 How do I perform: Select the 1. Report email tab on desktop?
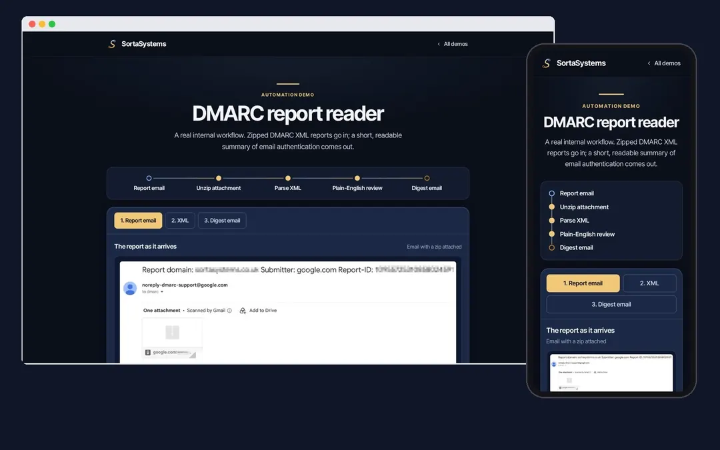pyautogui.click(x=138, y=221)
